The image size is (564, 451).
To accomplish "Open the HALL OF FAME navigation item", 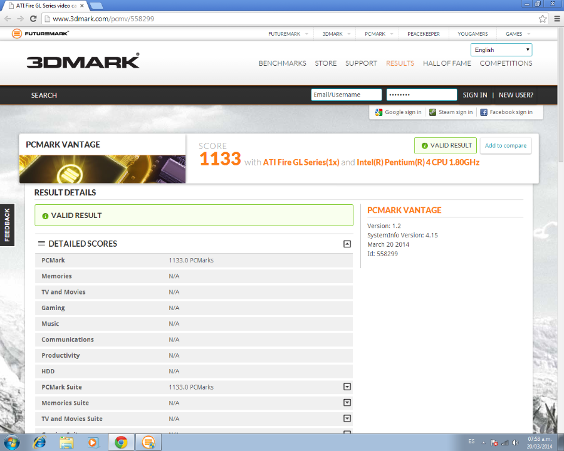I will tap(447, 63).
